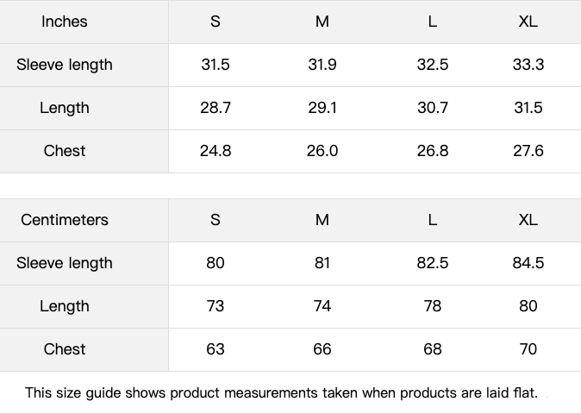This screenshot has width=581, height=414.
Task: Click the 28.7 length value
Action: click(x=216, y=108)
